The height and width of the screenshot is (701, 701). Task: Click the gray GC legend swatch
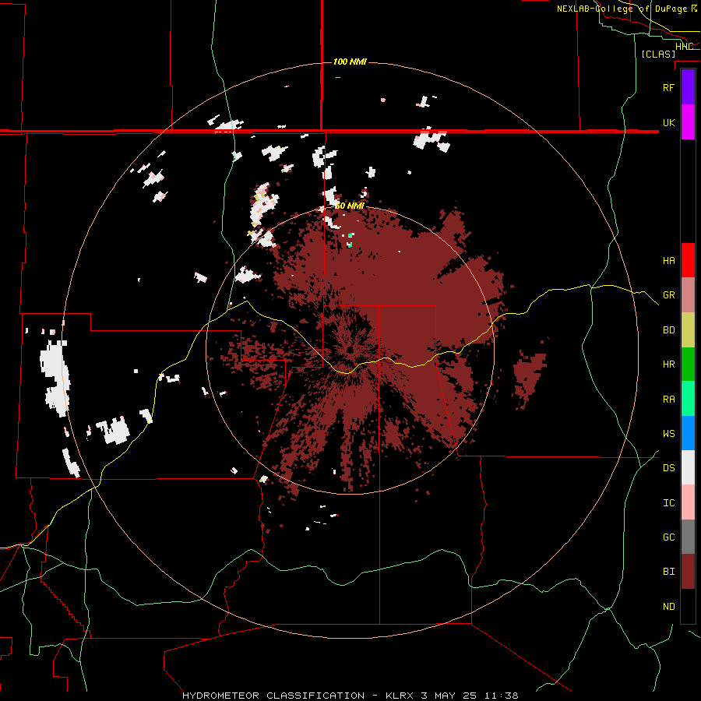pyautogui.click(x=688, y=537)
